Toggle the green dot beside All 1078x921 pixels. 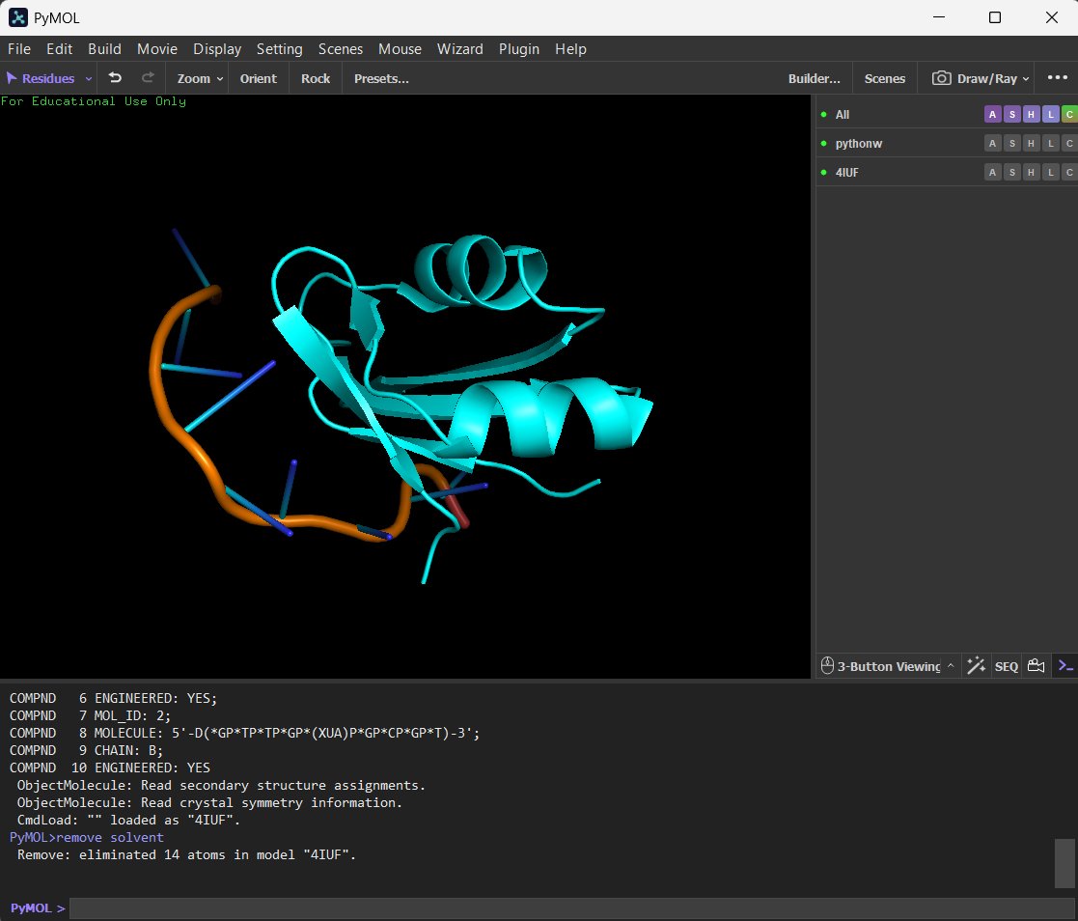tap(824, 114)
